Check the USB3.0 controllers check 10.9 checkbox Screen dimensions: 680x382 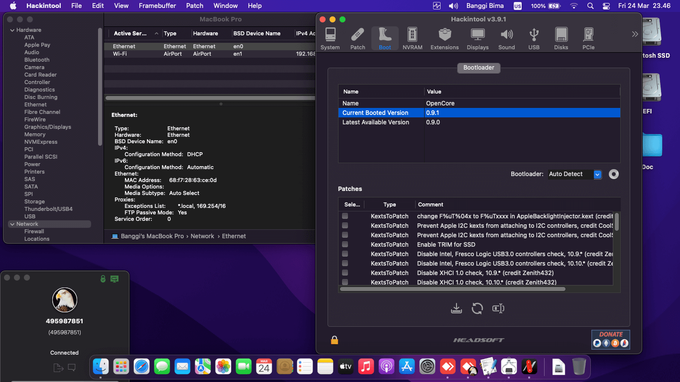pyautogui.click(x=345, y=254)
